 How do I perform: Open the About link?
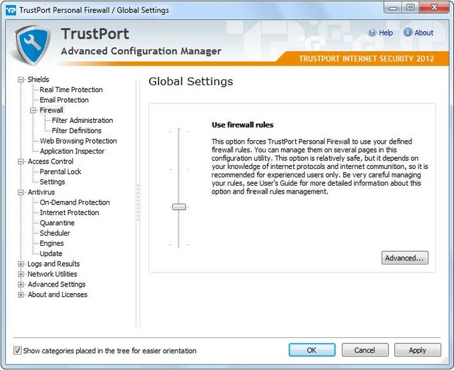coord(424,33)
